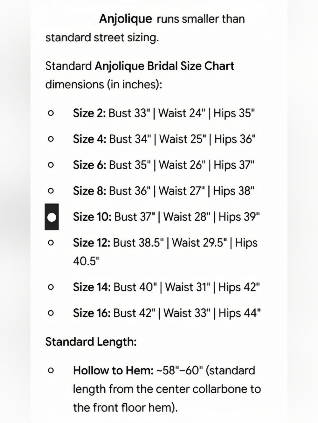Click the Anjolique Bridal Size Chart heading

coord(164,66)
